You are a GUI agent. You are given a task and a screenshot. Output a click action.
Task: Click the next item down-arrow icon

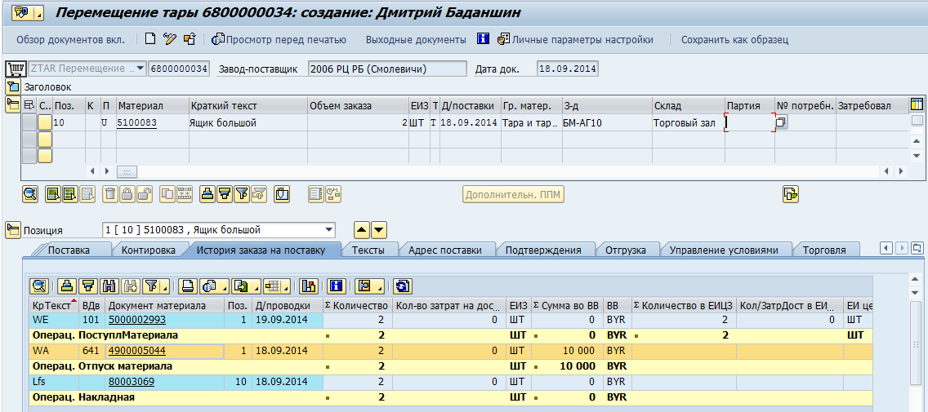pyautogui.click(x=379, y=230)
